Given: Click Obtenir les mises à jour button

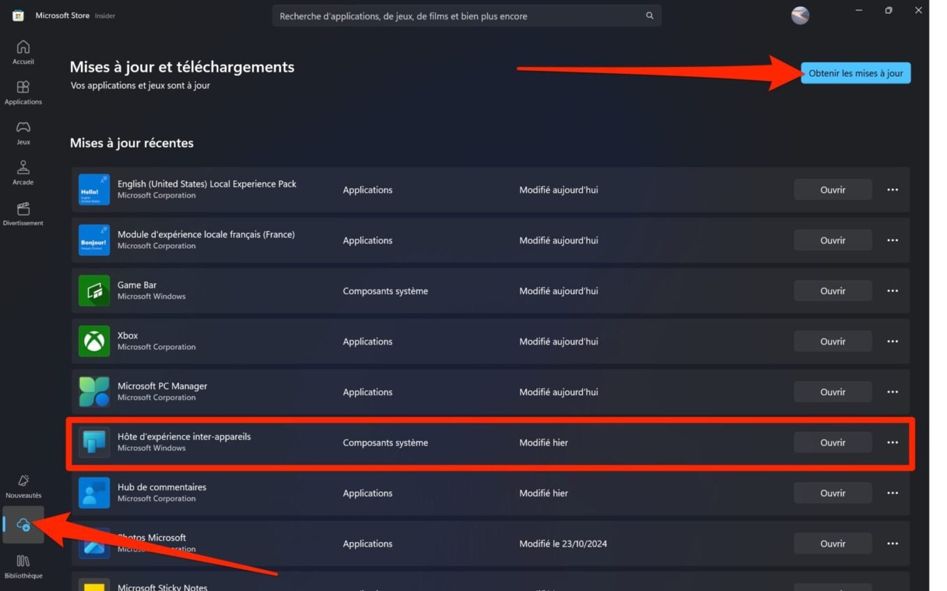Looking at the screenshot, I should tap(856, 73).
